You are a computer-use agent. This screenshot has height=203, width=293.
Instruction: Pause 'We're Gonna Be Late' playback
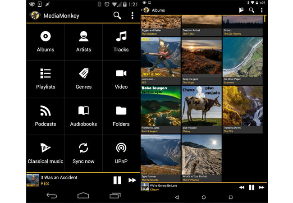(252, 187)
